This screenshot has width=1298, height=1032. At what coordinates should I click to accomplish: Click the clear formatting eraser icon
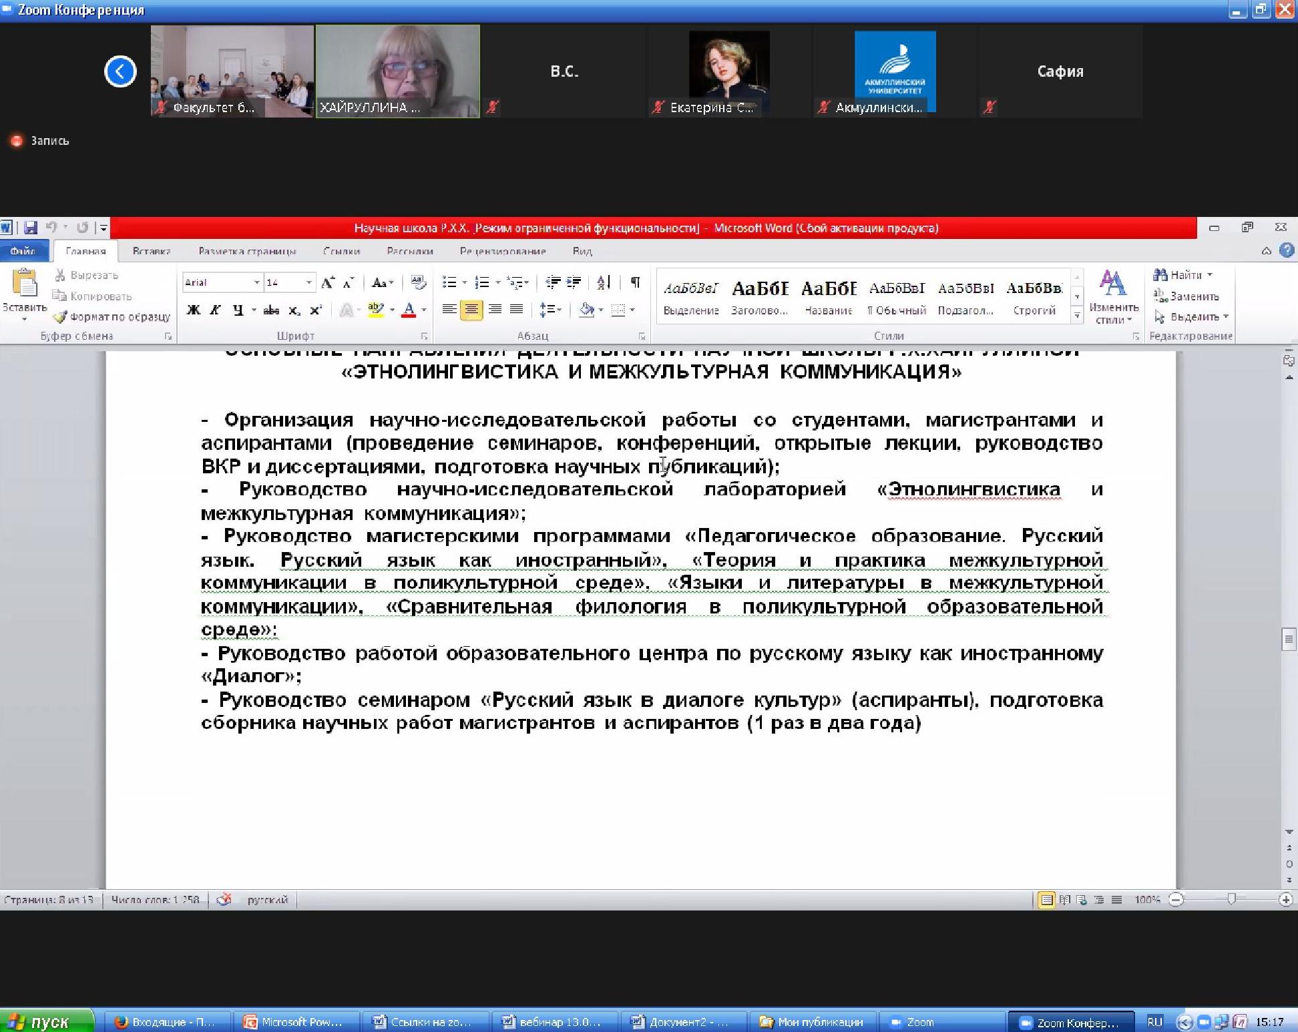tap(419, 282)
